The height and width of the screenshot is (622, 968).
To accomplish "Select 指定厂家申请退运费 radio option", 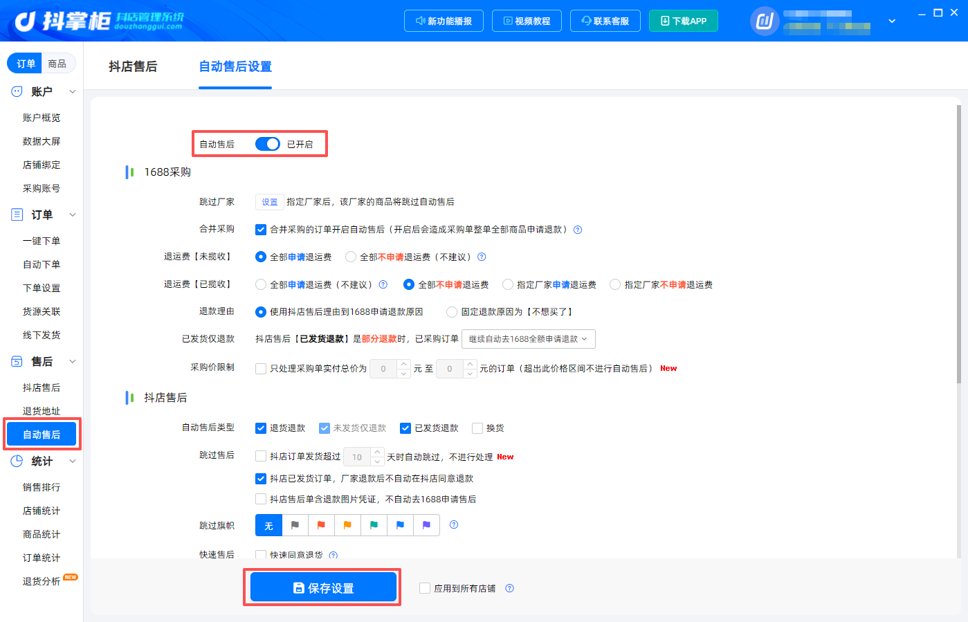I will click(508, 284).
